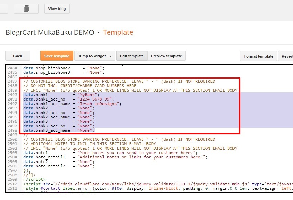Click "Additional notes or links" string
This screenshot has height=200, width=293.
click(141, 157)
